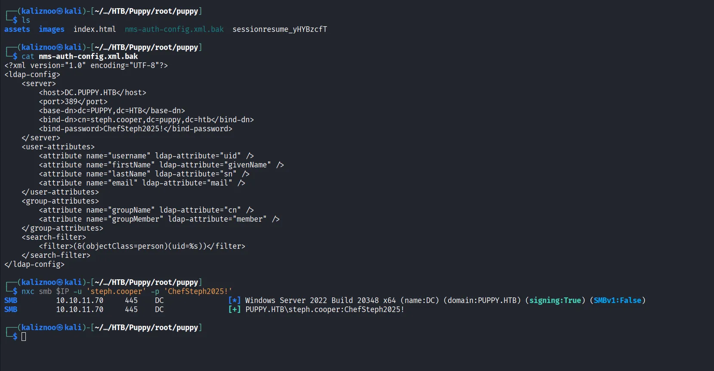Click the opening '<group-attributes>' tag
This screenshot has width=714, height=371.
coord(60,201)
